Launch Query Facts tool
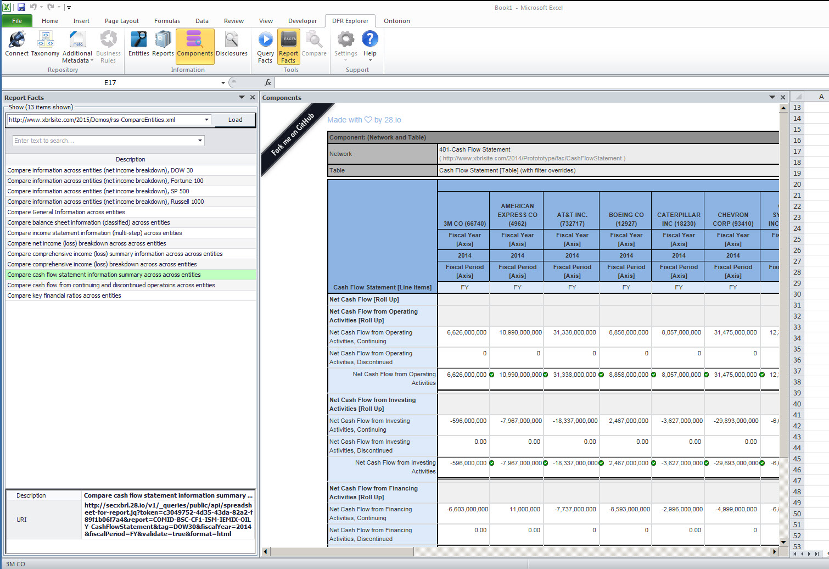Image resolution: width=829 pixels, height=569 pixels. 265,47
